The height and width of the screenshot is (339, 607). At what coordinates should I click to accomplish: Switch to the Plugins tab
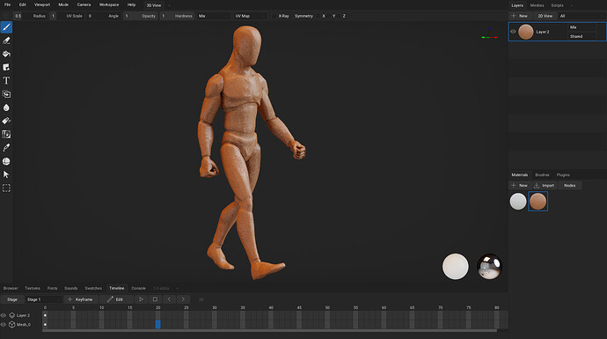click(x=563, y=174)
